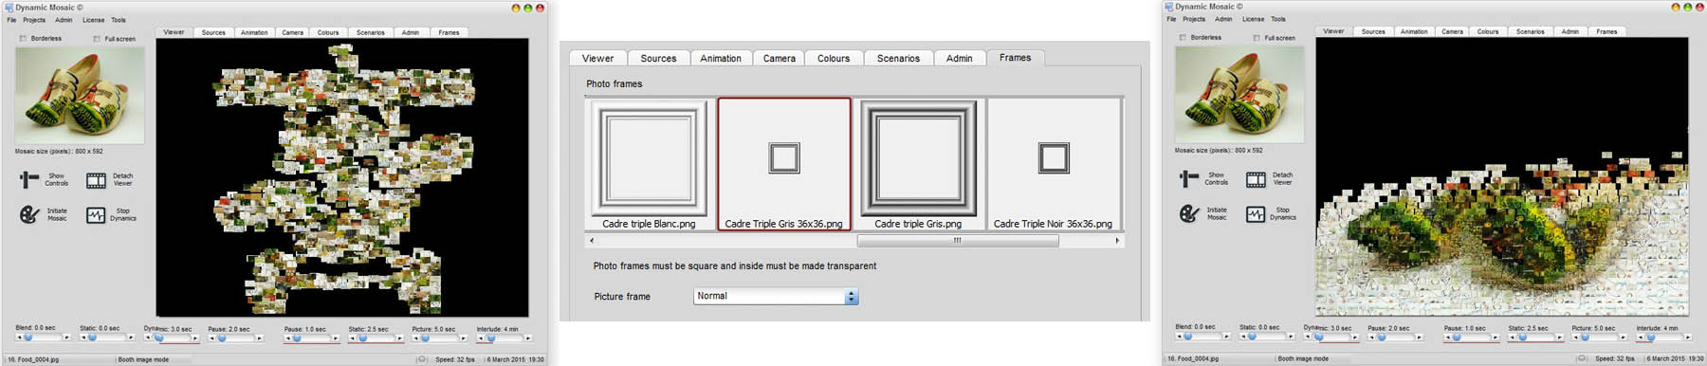The width and height of the screenshot is (1707, 366).
Task: Open the Picture frame dropdown showing Normal
Action: point(776,297)
